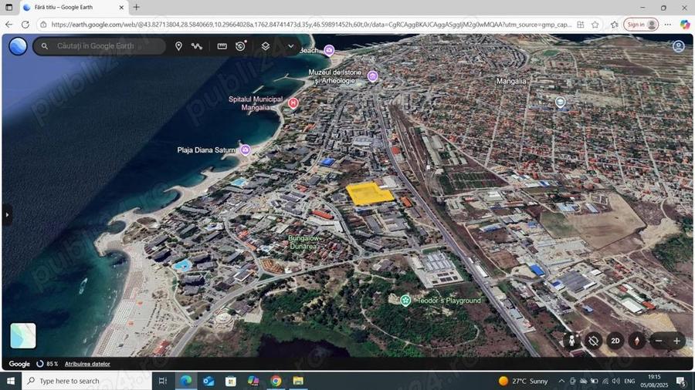695x390 pixels.
Task: Select the Teodor's Playground marker
Action: pyautogui.click(x=405, y=301)
